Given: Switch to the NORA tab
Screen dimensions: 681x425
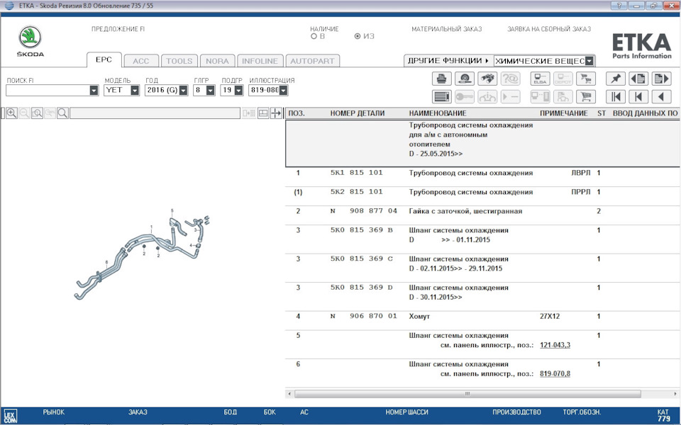Looking at the screenshot, I should [x=217, y=61].
